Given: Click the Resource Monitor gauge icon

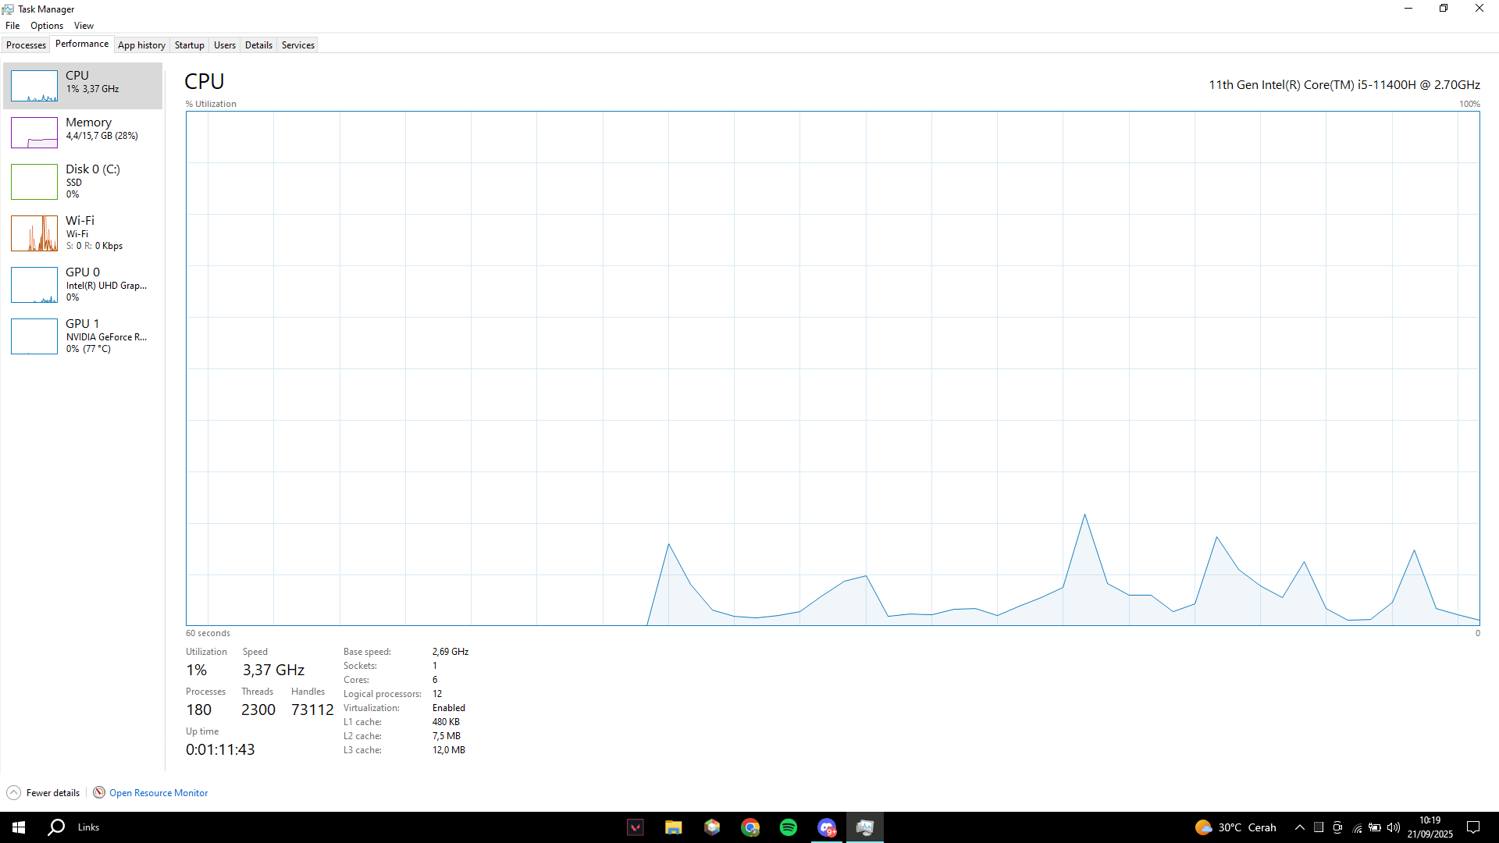Looking at the screenshot, I should (x=99, y=792).
